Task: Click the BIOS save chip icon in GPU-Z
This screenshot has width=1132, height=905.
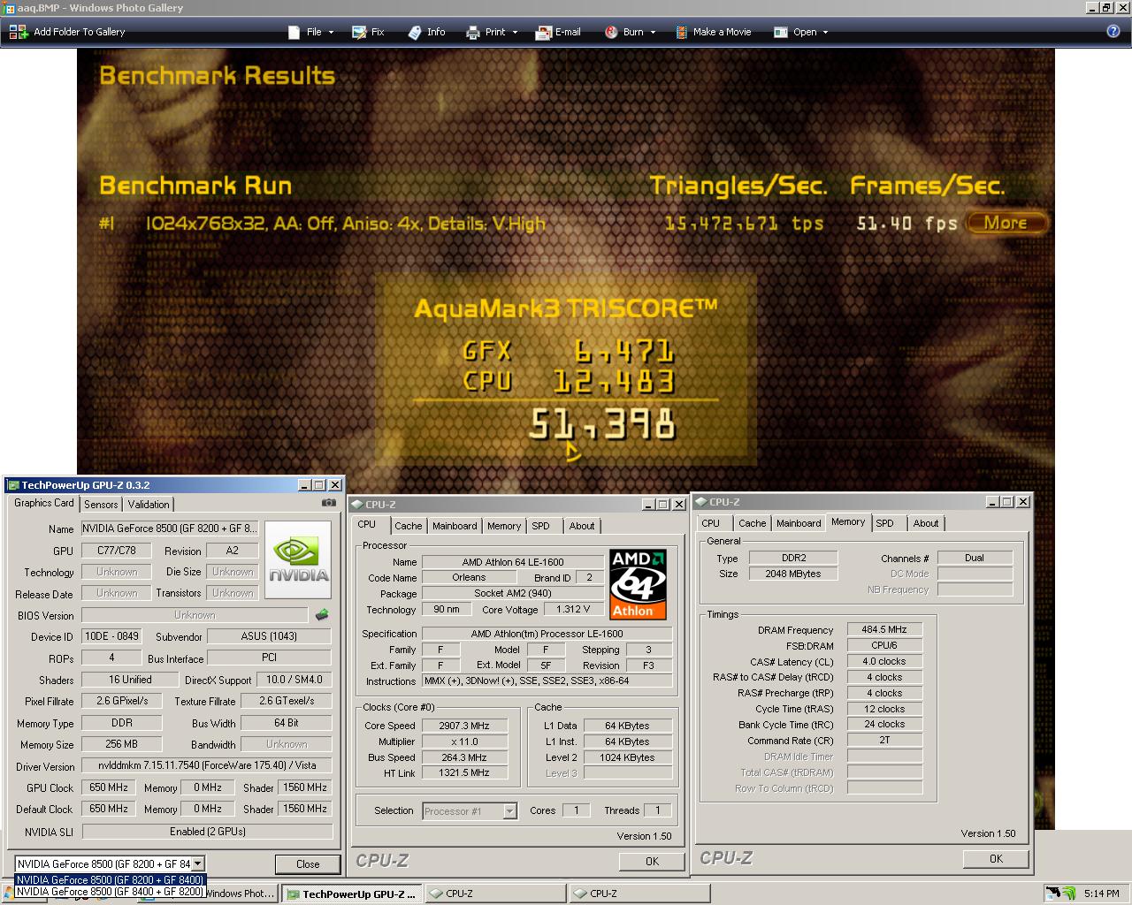Action: point(322,614)
